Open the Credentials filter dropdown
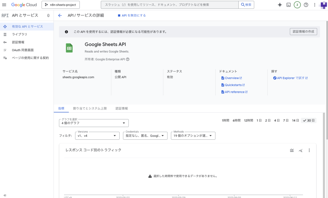This screenshot has width=328, height=198. pos(145,136)
